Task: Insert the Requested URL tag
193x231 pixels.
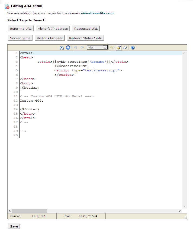Action: (86, 29)
